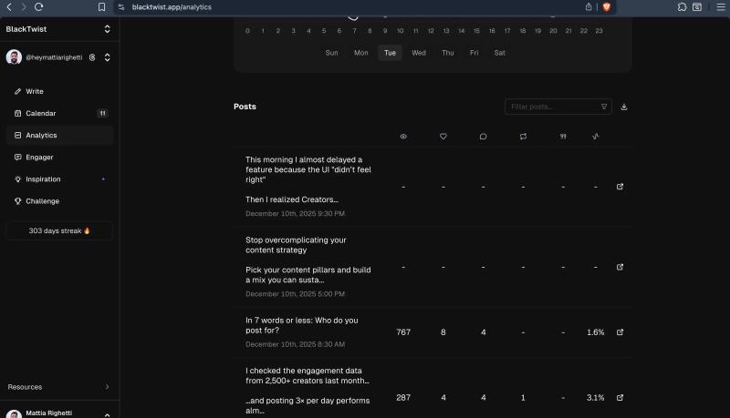Click the date December 10th, 2025 5:00 PM
The width and height of the screenshot is (730, 418).
coord(295,294)
